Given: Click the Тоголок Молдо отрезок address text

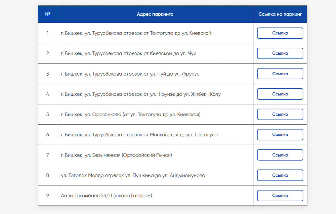Looking at the screenshot, I should [133, 175].
